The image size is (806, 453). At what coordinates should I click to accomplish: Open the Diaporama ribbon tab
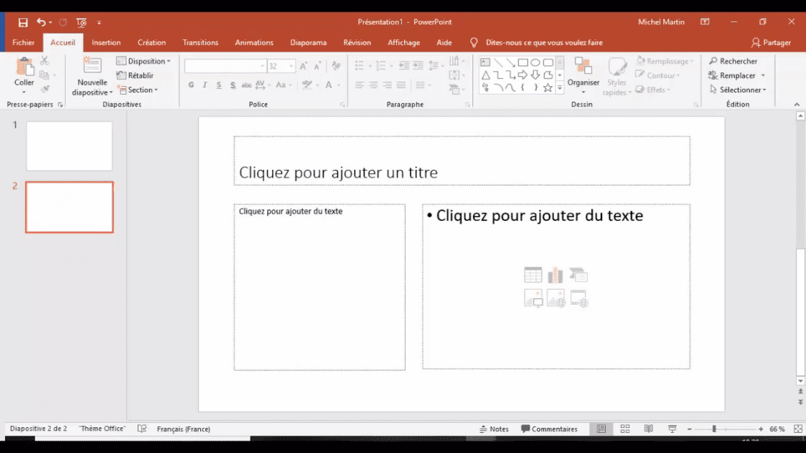[x=308, y=42]
